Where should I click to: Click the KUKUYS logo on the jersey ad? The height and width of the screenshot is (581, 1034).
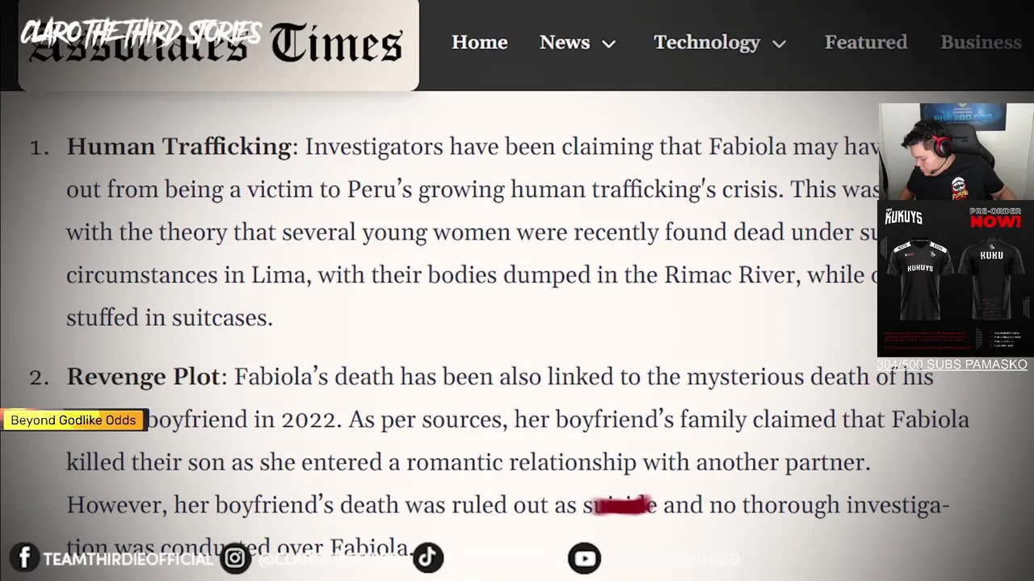(x=903, y=218)
